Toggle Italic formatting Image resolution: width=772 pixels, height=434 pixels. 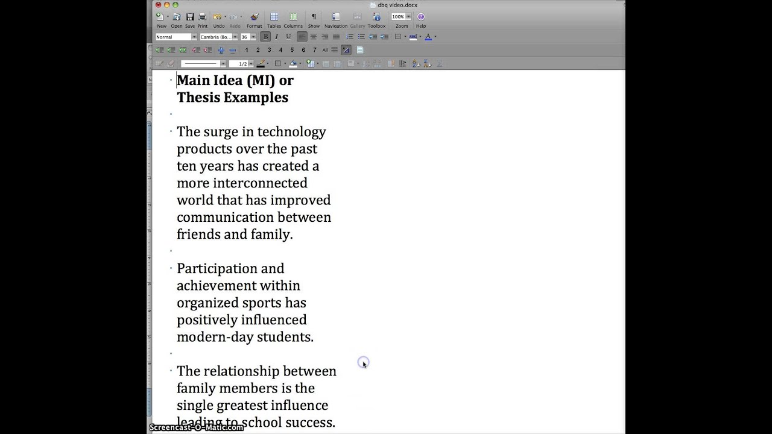coord(277,37)
